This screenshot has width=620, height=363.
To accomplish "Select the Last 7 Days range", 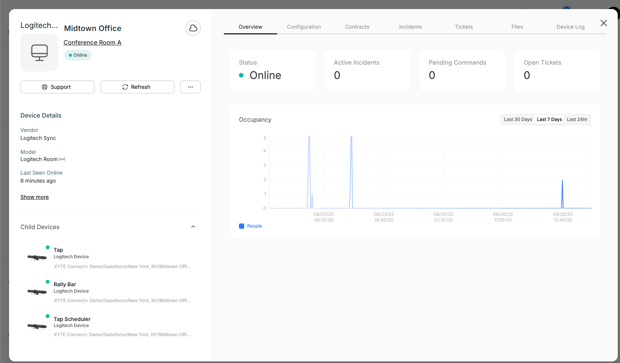I will click(549, 119).
